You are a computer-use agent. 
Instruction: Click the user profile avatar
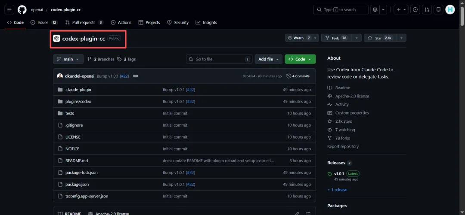(x=450, y=9)
